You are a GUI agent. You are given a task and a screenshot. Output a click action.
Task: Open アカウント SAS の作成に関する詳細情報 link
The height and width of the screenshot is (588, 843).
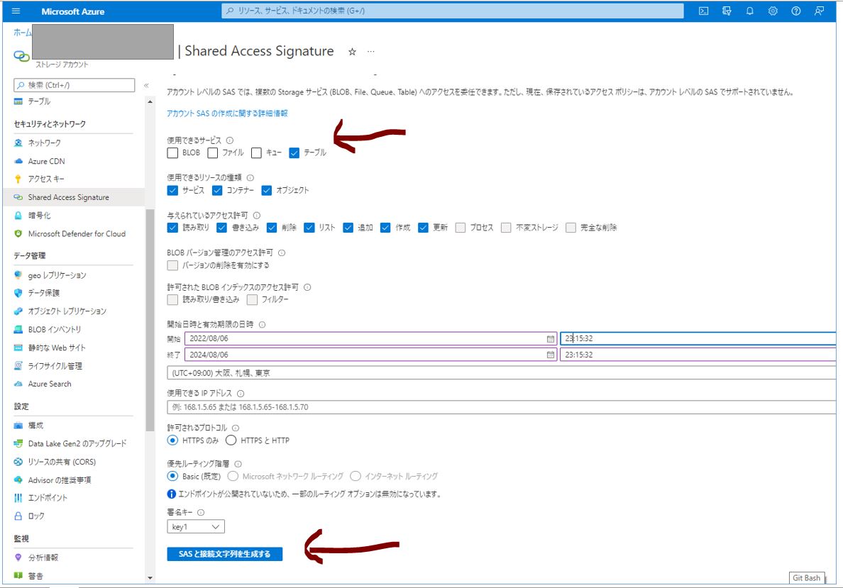227,113
